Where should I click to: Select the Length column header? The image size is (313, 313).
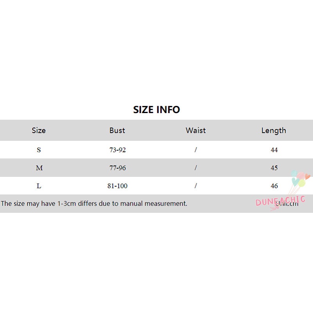[x=274, y=130]
